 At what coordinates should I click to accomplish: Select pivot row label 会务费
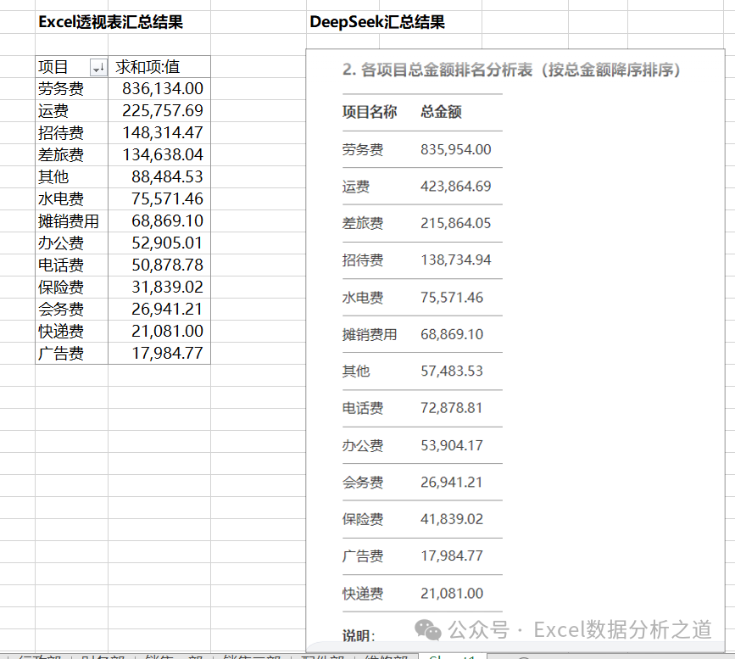(x=72, y=309)
